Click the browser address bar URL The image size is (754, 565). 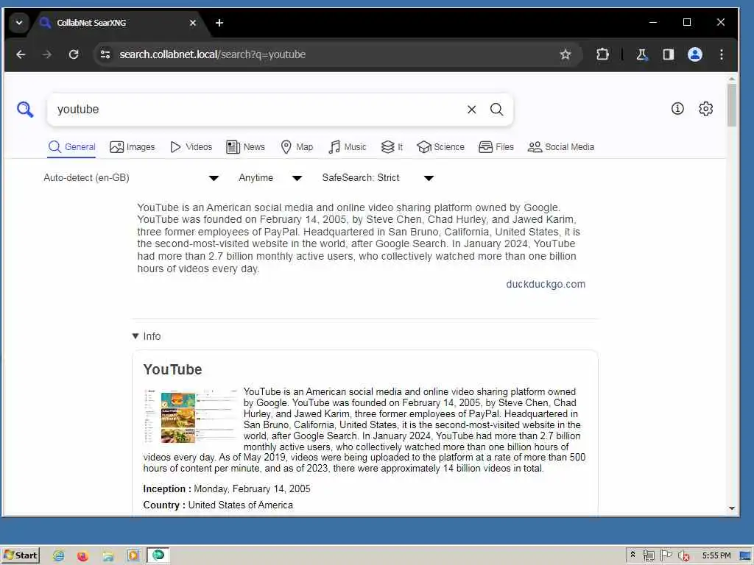(x=213, y=54)
